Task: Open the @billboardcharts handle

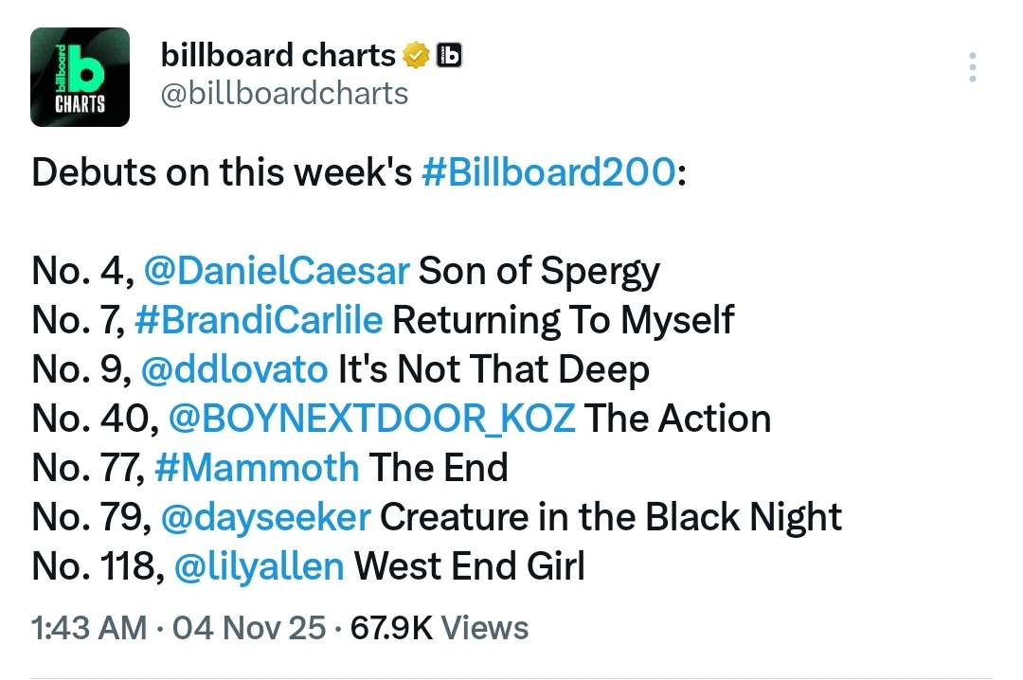Action: click(284, 94)
